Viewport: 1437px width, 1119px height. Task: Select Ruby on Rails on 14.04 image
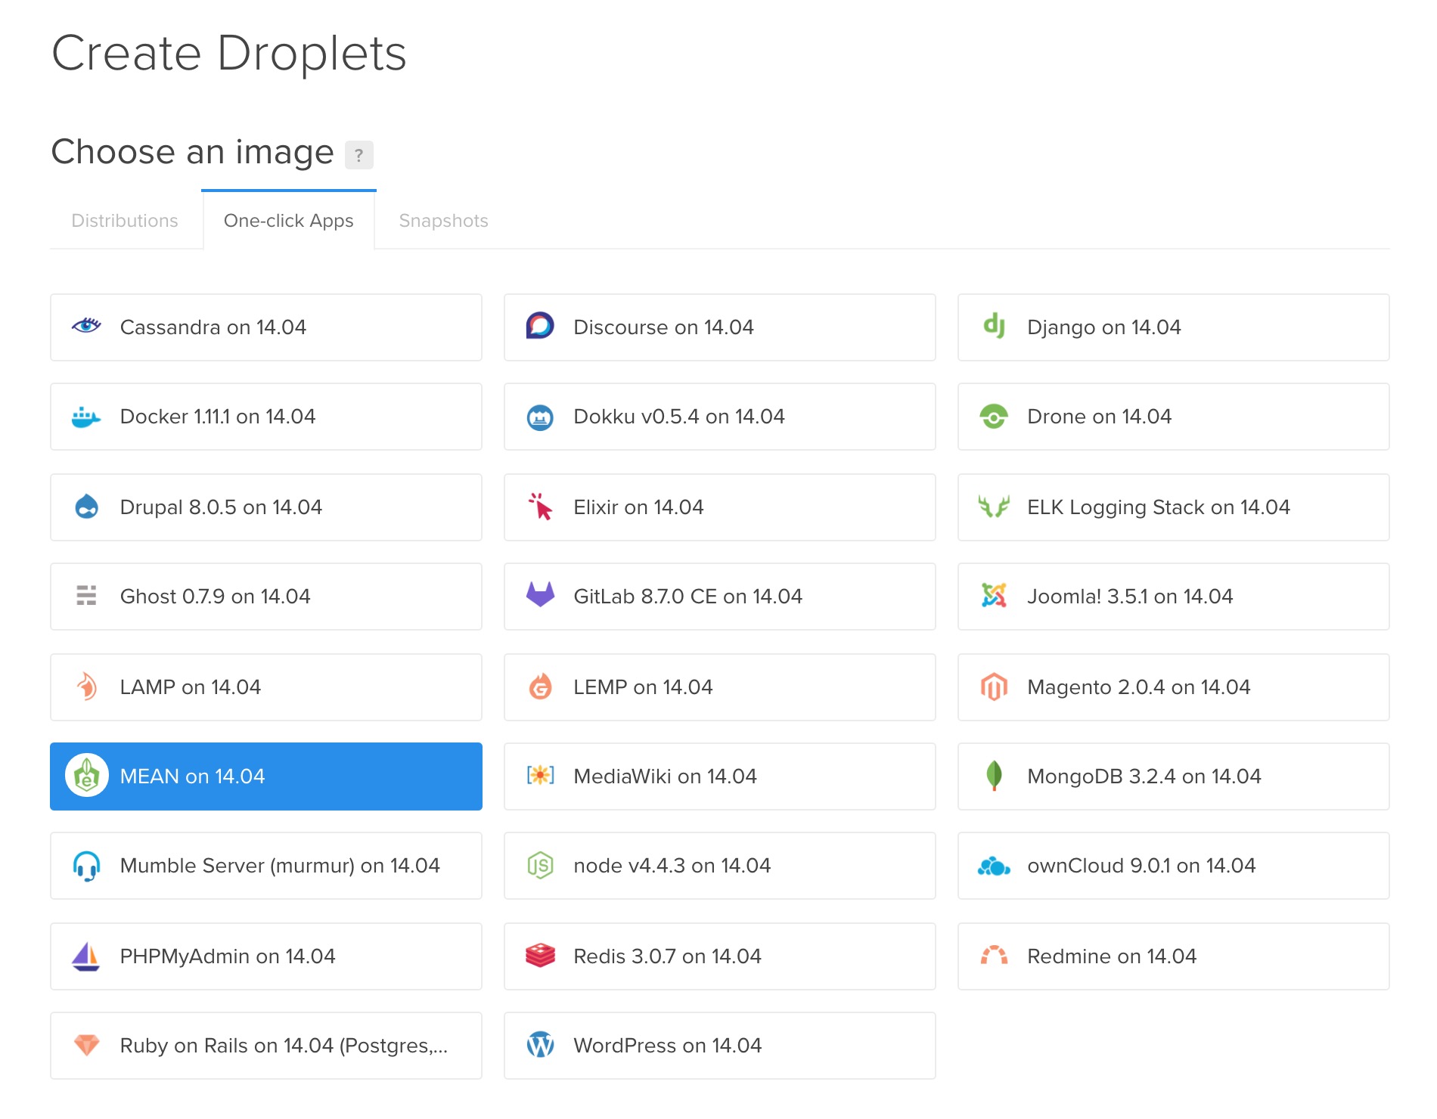[x=265, y=1046]
